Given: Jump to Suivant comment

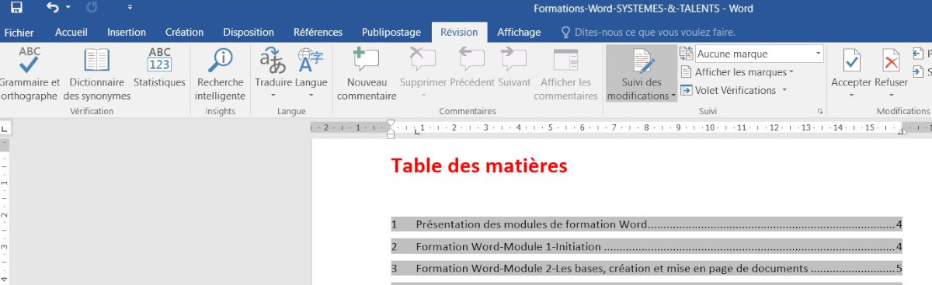Looking at the screenshot, I should (x=514, y=68).
